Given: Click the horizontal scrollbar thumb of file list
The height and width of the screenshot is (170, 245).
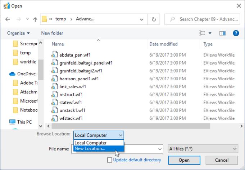Looking at the screenshot, I should [131, 126].
